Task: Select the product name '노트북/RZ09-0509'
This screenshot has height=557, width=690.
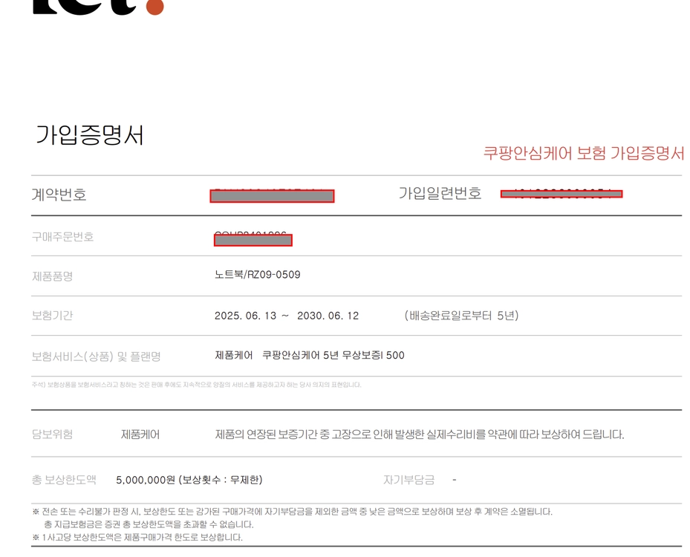Action: coord(258,275)
